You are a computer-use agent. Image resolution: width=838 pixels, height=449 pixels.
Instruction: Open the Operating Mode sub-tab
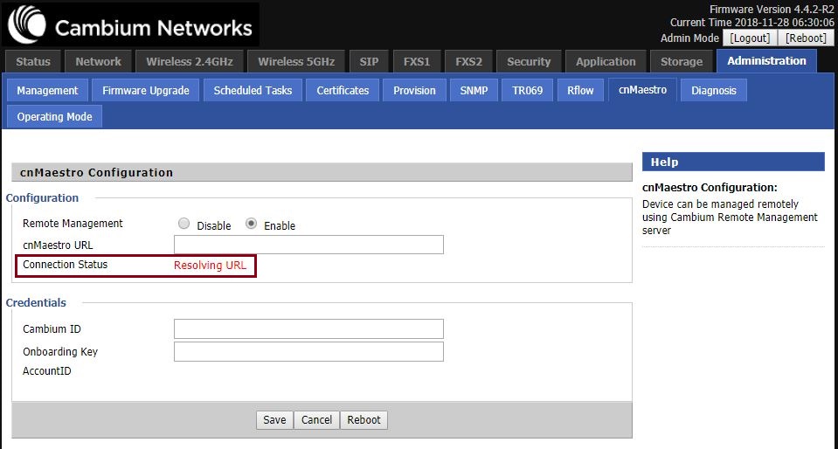click(x=54, y=116)
